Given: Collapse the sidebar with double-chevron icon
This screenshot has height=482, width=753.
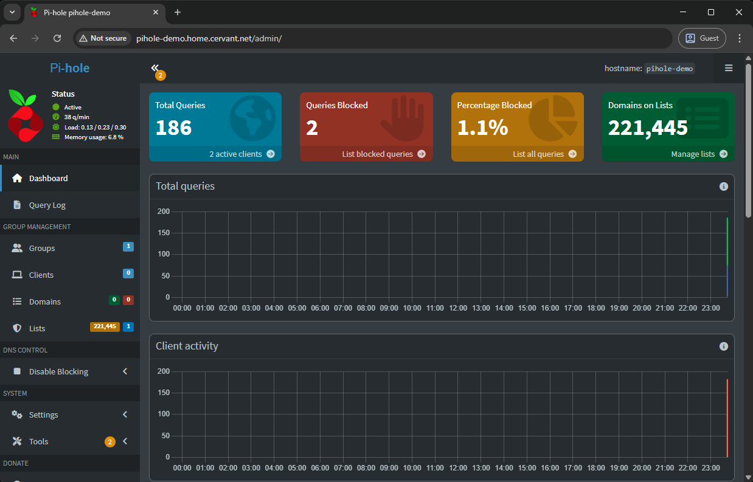Looking at the screenshot, I should (154, 68).
